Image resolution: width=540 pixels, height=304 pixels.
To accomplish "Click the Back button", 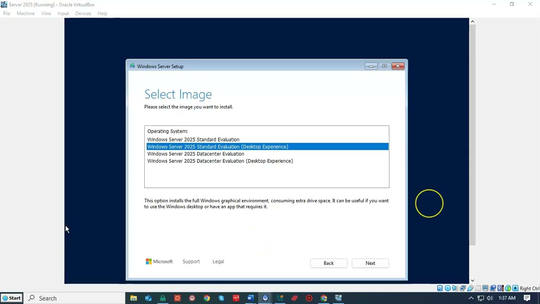I will (329, 263).
